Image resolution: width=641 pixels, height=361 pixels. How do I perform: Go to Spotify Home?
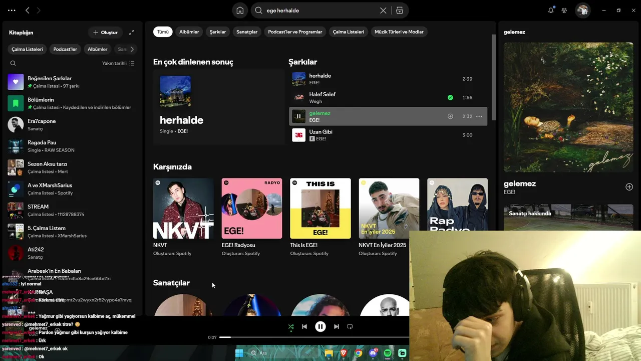pyautogui.click(x=240, y=10)
